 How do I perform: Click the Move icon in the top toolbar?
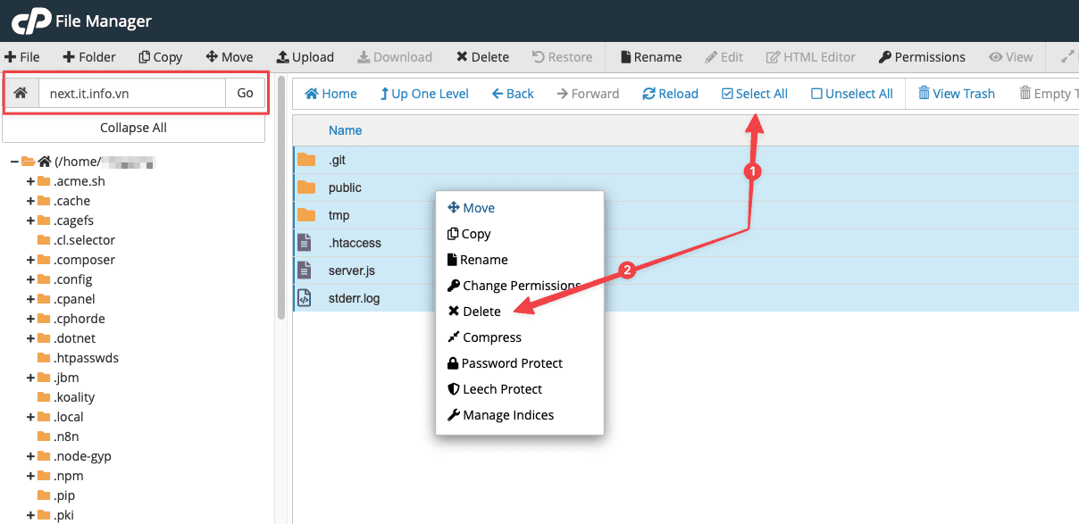point(229,56)
